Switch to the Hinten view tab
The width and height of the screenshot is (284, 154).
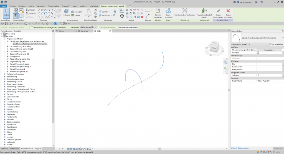coord(62,31)
